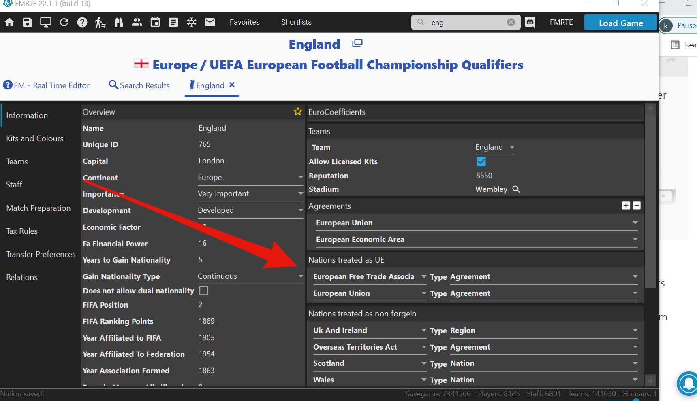Click in the search field containing eng

[466, 23]
